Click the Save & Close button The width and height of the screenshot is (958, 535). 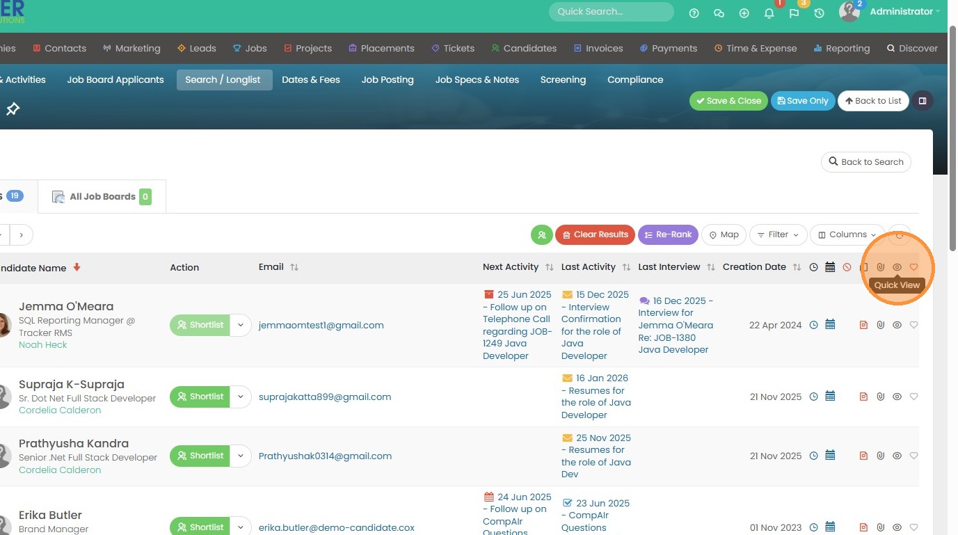[729, 101]
